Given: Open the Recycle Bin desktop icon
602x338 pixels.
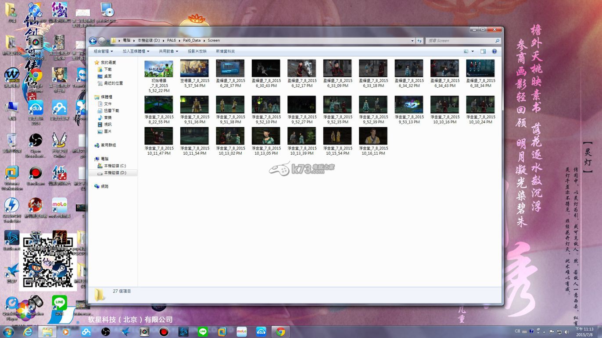Looking at the screenshot, I should click(x=12, y=143).
